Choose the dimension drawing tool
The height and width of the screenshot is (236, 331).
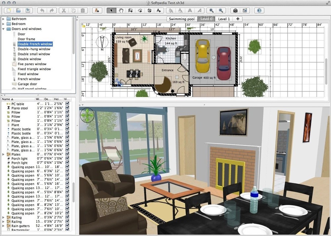pyautogui.click(x=149, y=10)
